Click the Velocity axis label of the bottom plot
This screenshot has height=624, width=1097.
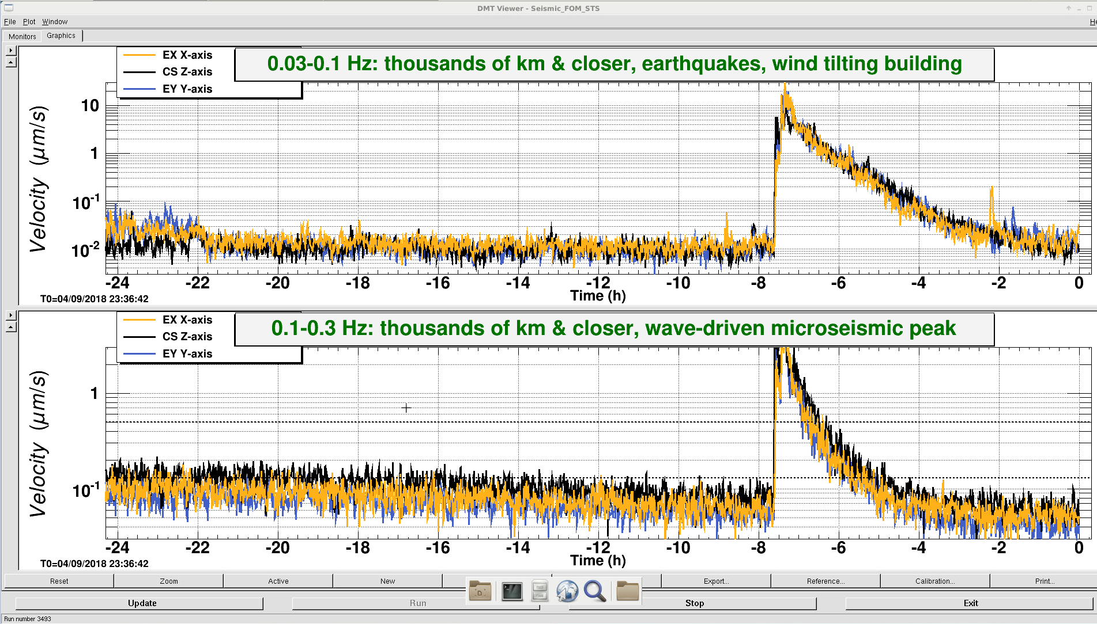point(38,443)
